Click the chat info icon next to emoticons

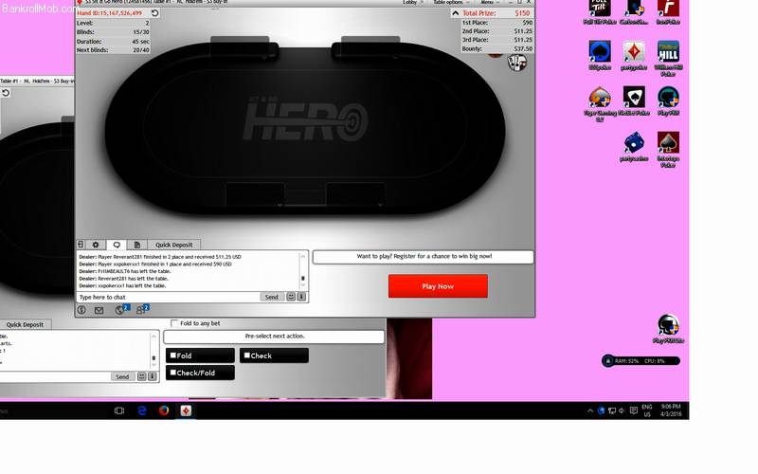point(301,297)
